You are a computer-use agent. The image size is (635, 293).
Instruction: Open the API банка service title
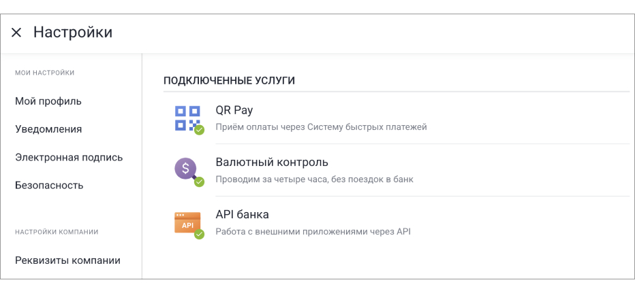tap(242, 215)
